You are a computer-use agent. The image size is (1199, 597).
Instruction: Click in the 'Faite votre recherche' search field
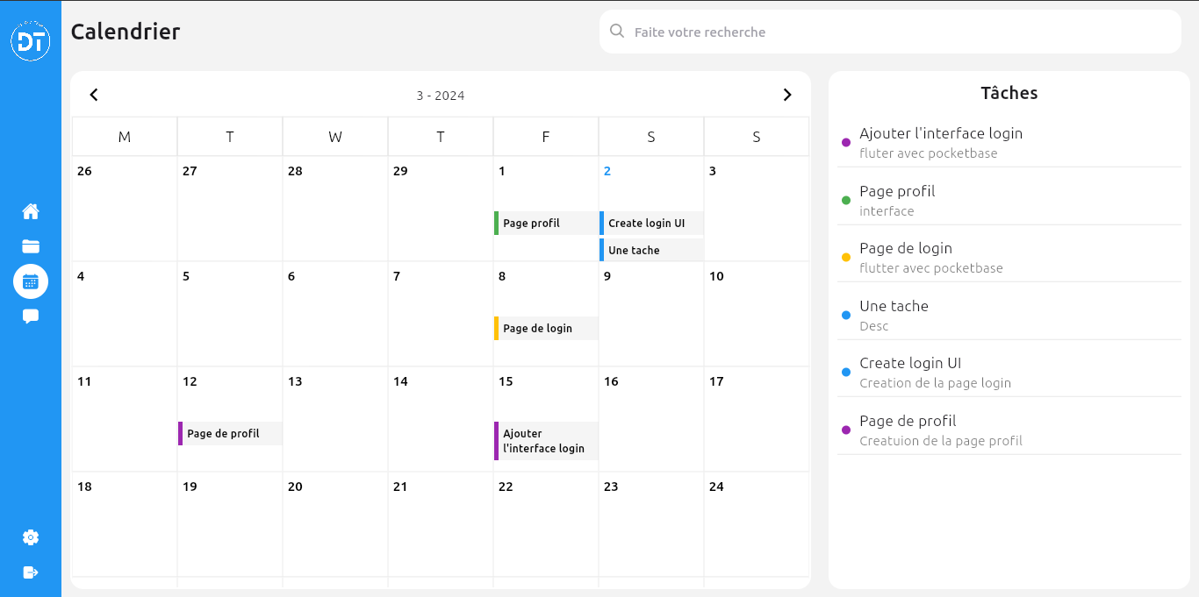tap(890, 32)
